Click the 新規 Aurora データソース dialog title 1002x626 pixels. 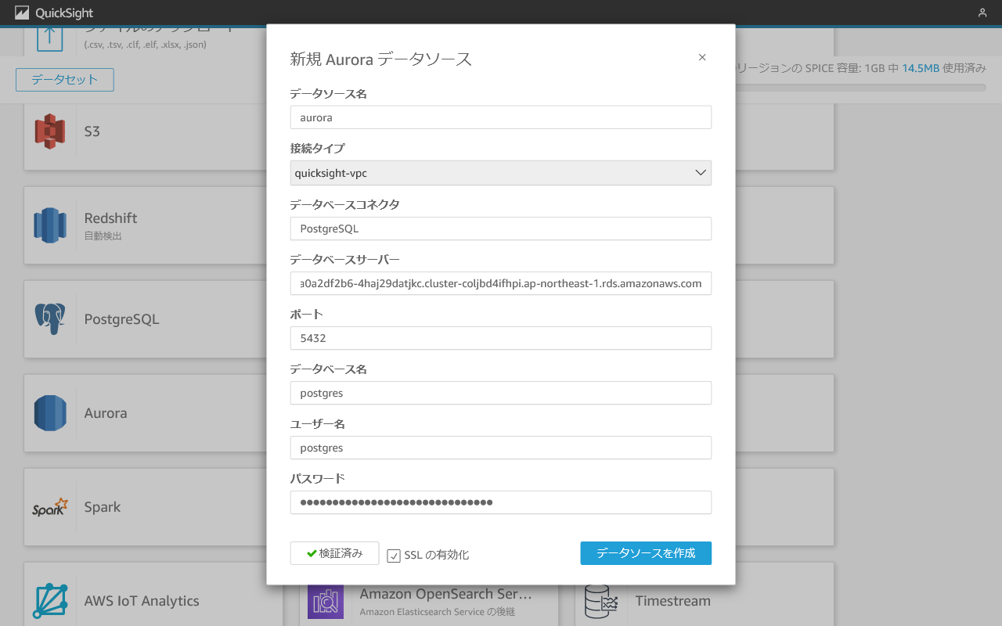click(381, 59)
